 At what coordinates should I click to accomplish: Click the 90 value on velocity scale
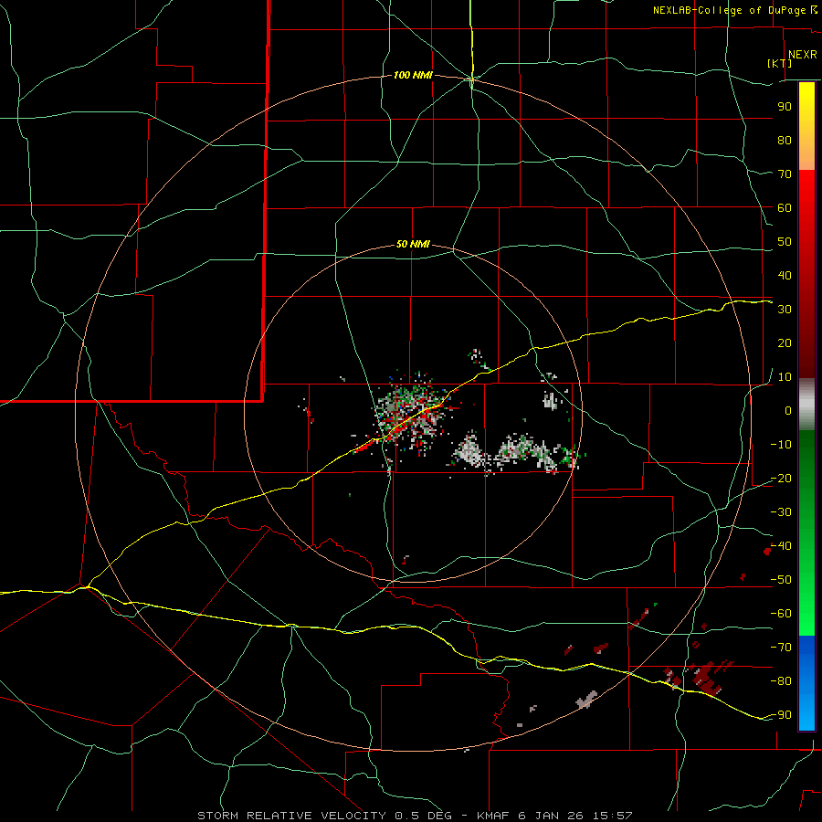click(785, 107)
